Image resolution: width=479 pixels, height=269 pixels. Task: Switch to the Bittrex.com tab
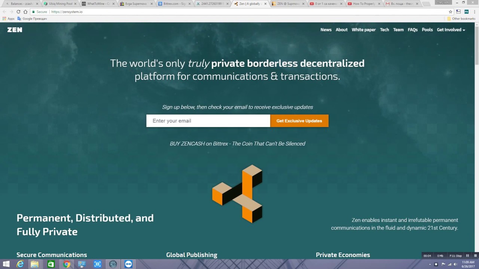tap(174, 4)
